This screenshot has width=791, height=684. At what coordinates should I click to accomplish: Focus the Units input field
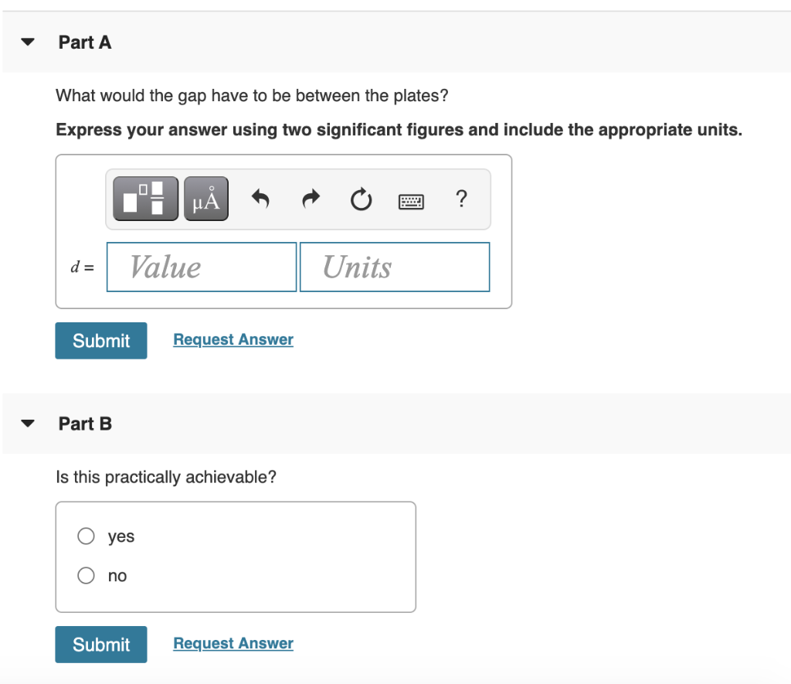click(x=395, y=267)
